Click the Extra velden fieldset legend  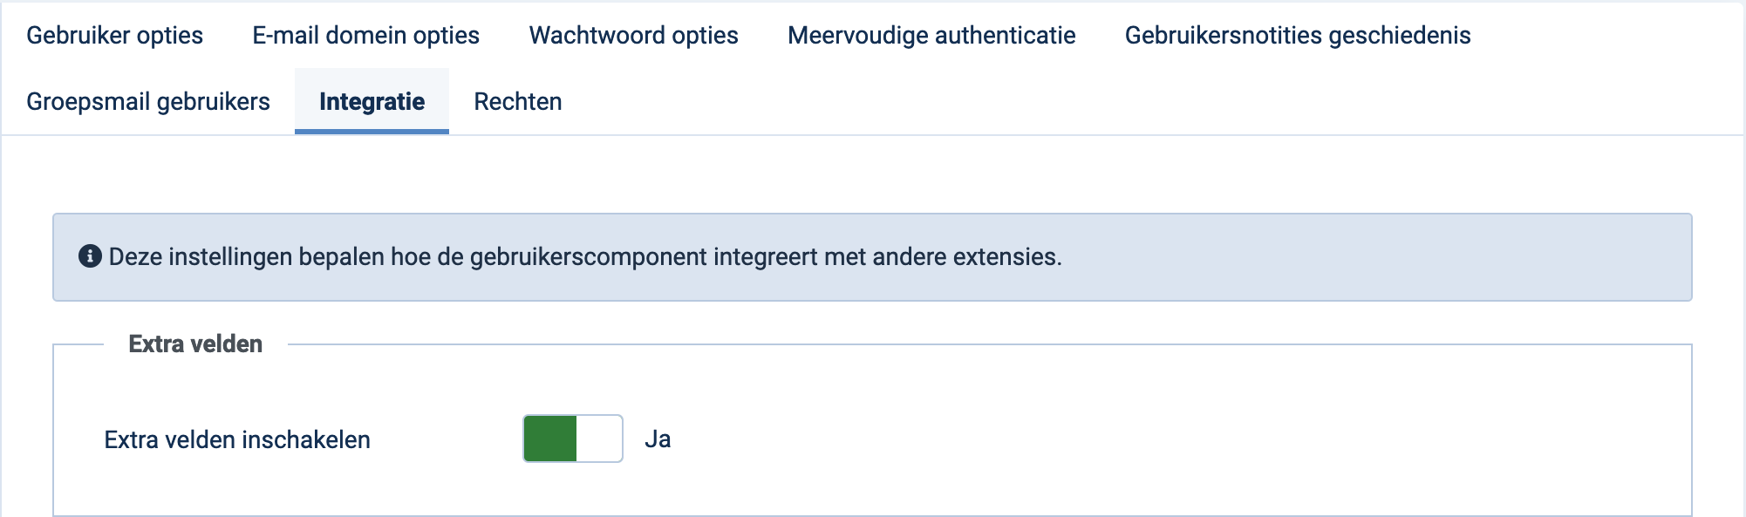(195, 344)
